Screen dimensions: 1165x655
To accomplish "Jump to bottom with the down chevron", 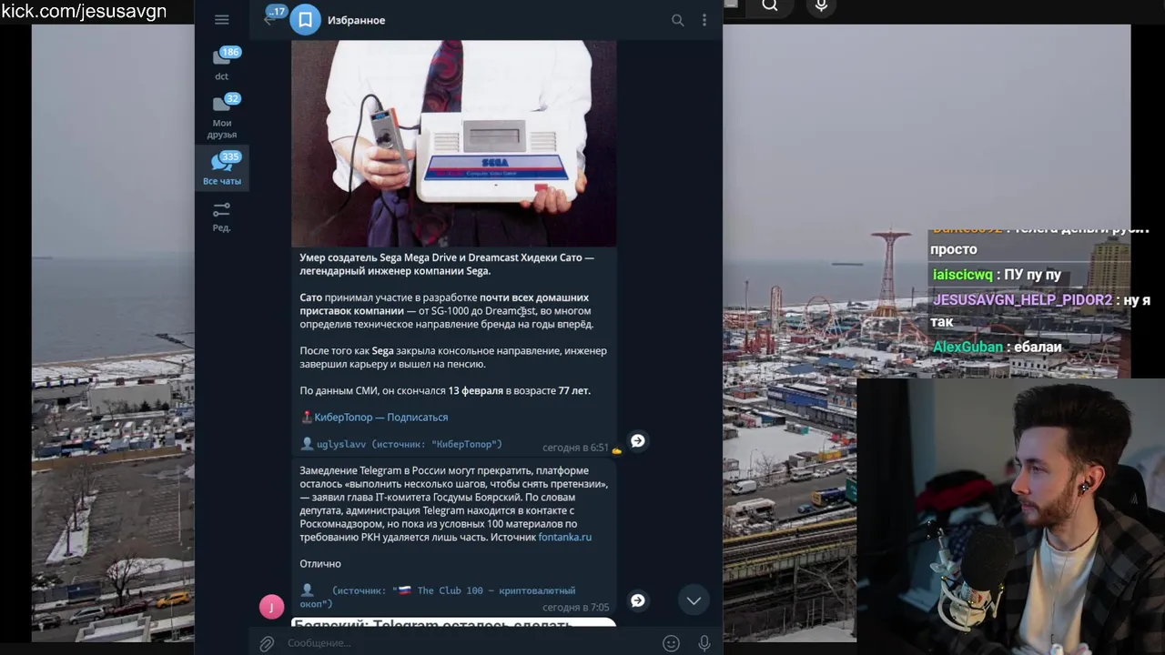I will point(694,600).
